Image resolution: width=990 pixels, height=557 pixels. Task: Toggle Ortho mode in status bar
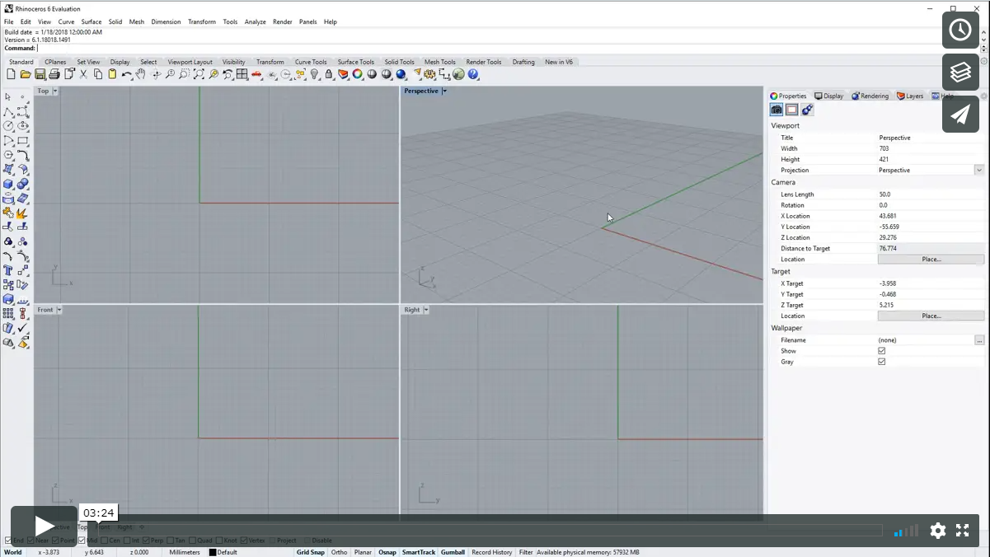click(x=339, y=552)
